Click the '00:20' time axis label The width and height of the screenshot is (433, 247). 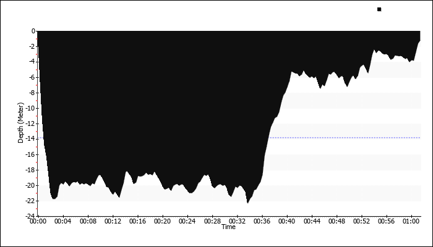coord(163,221)
